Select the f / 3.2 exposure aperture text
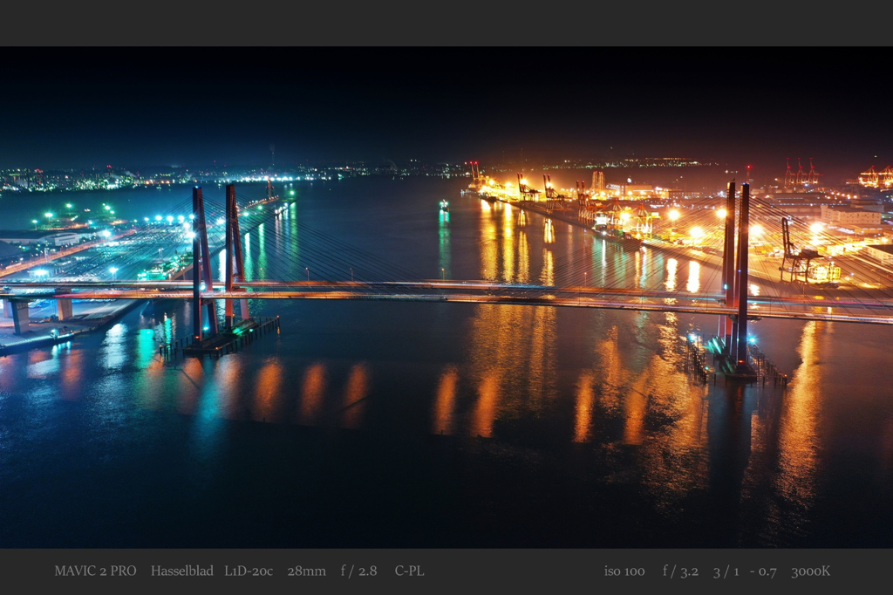The width and height of the screenshot is (893, 595). tap(680, 571)
